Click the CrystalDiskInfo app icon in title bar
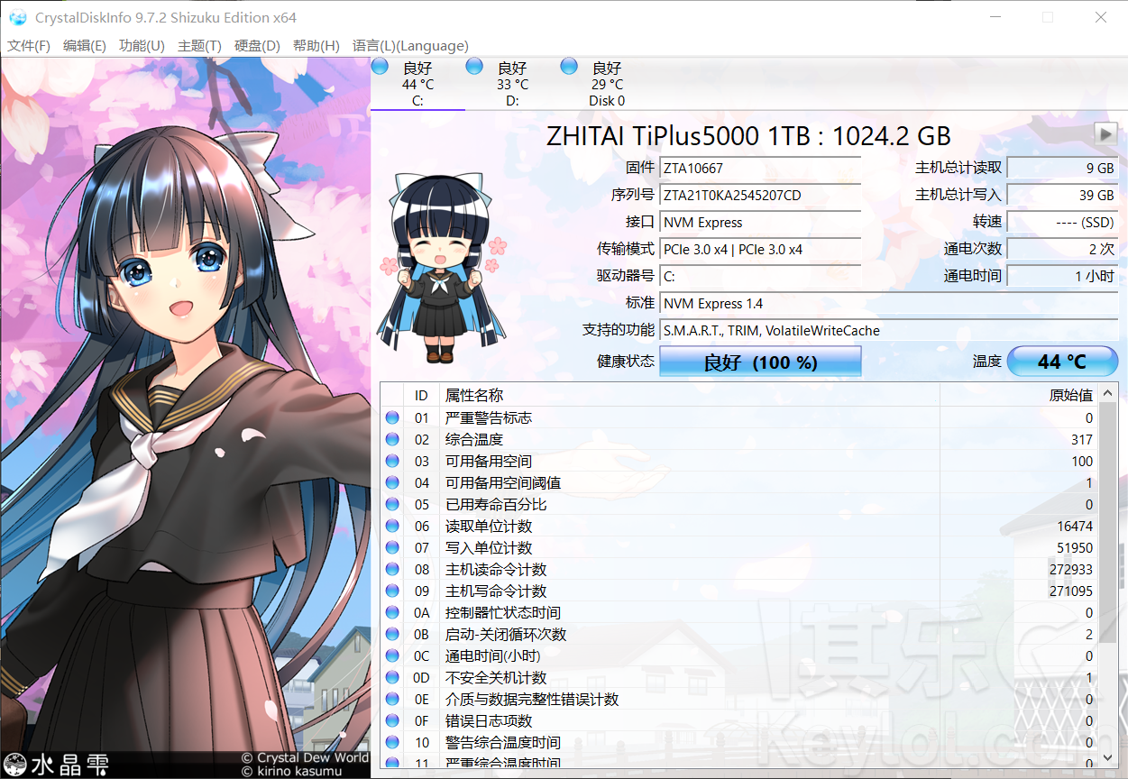This screenshot has width=1128, height=779. pyautogui.click(x=18, y=18)
